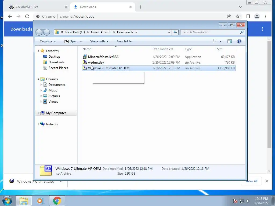This screenshot has height=206, width=275.
Task: Expand the address bar history dropdown
Action: (x=169, y=32)
